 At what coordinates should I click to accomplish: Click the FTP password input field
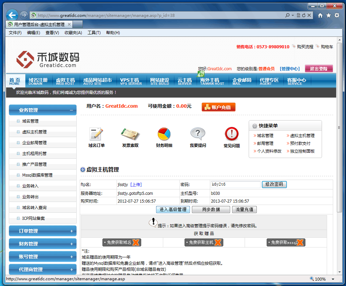235,185
